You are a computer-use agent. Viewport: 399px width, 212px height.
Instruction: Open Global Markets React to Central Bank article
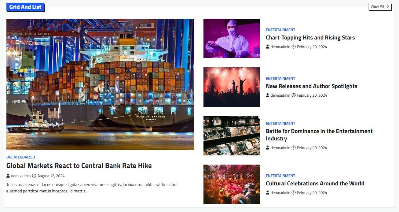[x=79, y=166]
